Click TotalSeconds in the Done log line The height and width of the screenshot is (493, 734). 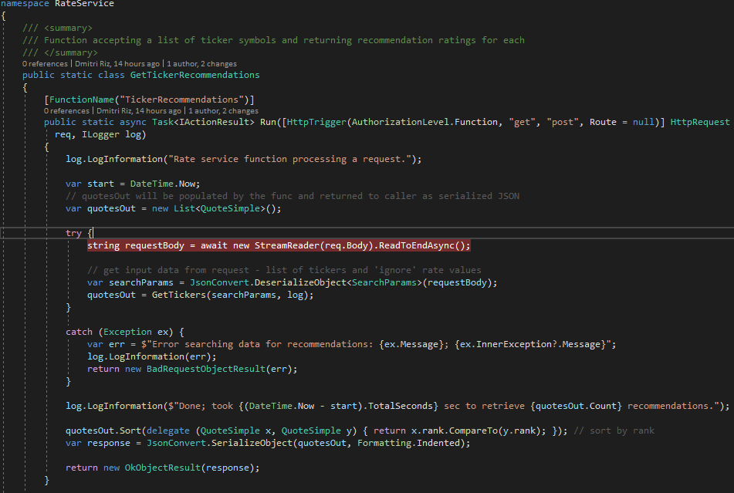click(401, 406)
